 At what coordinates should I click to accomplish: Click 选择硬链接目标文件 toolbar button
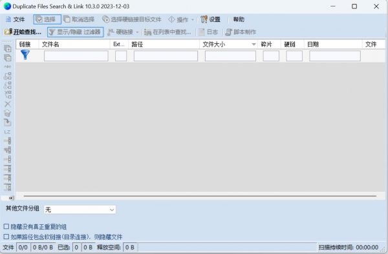[132, 19]
